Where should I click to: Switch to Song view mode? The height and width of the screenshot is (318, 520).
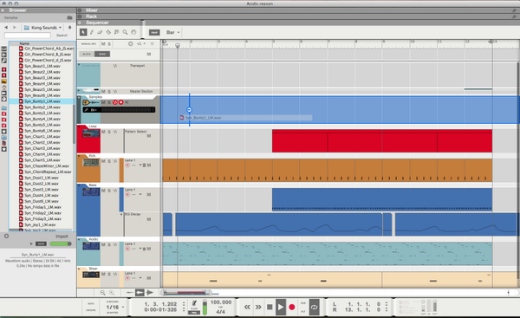pyautogui.click(x=102, y=54)
